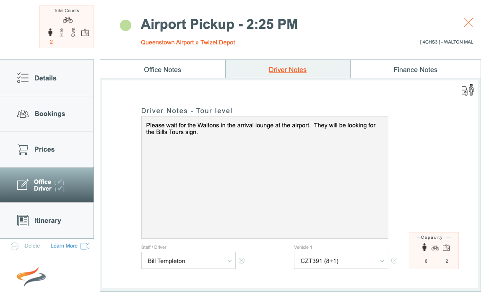This screenshot has width=489, height=297.
Task: Click the orange swoosh company logo
Action: (31, 276)
